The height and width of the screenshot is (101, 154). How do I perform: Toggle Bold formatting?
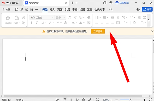(x=31, y=23)
